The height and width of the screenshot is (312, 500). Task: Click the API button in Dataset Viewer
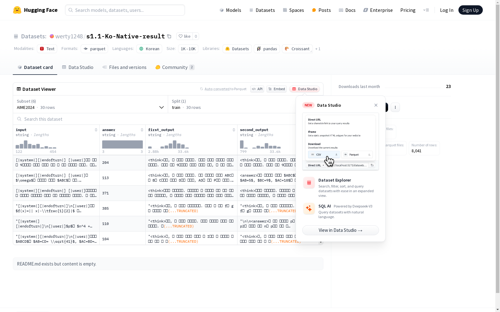257,89
